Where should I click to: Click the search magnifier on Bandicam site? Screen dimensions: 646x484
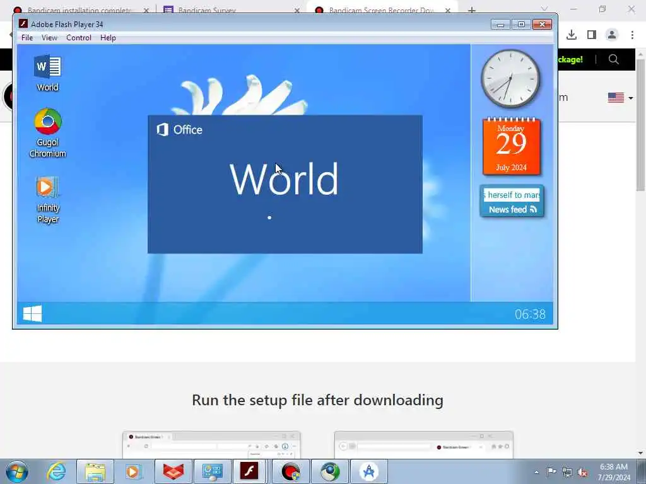tap(613, 59)
